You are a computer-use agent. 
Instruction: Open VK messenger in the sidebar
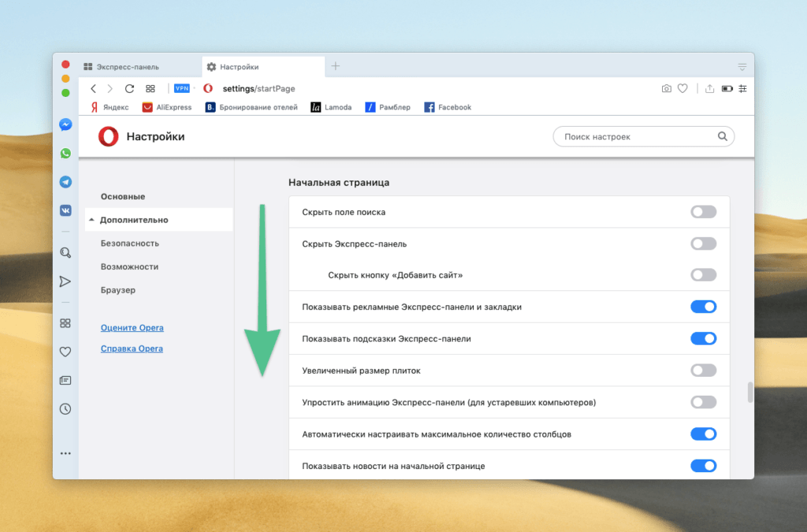click(x=65, y=210)
